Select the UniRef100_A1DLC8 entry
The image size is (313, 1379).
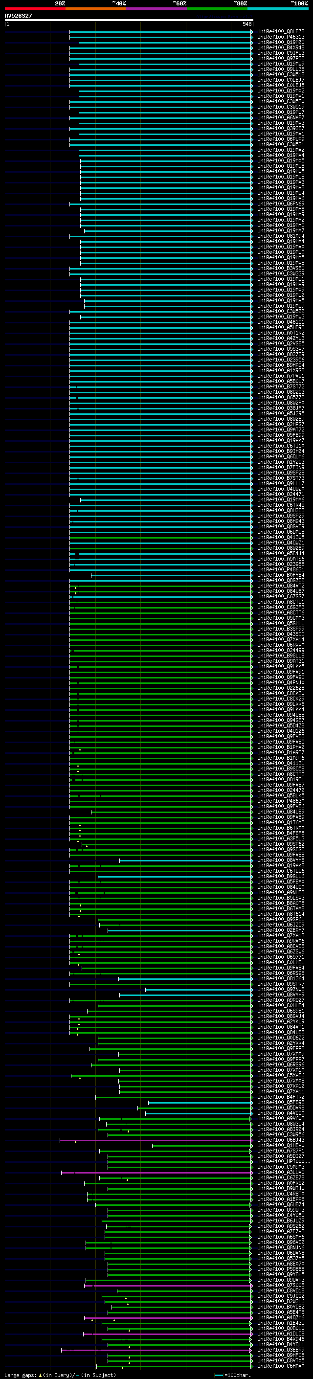(x=281, y=1334)
